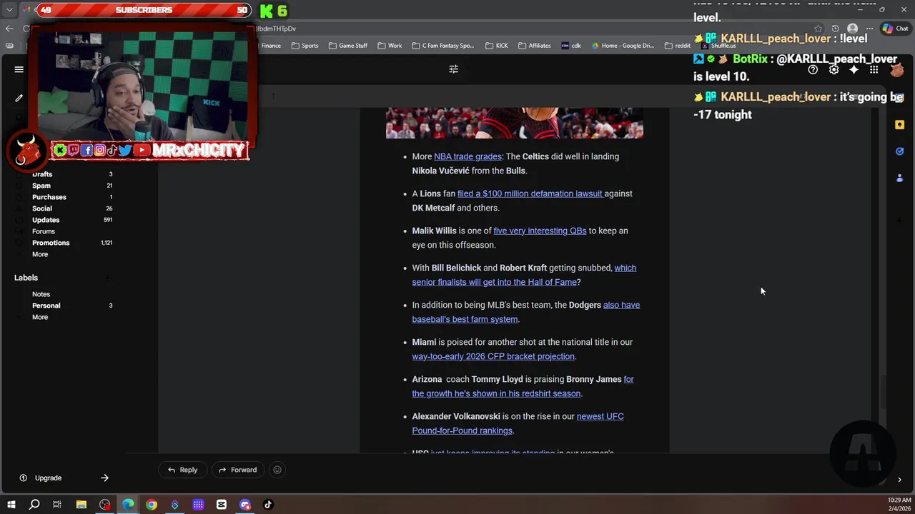Expand the side panel chevron
This screenshot has width=915, height=514.
(899, 480)
